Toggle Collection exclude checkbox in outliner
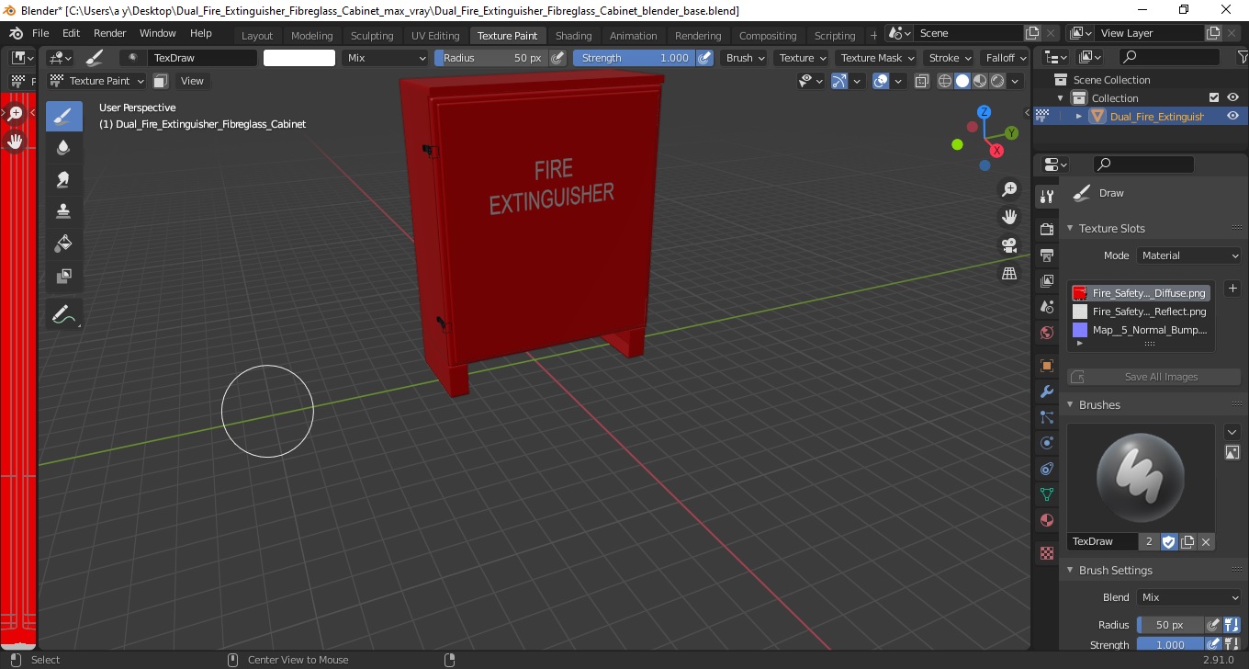Viewport: 1249px width, 669px height. (x=1214, y=97)
